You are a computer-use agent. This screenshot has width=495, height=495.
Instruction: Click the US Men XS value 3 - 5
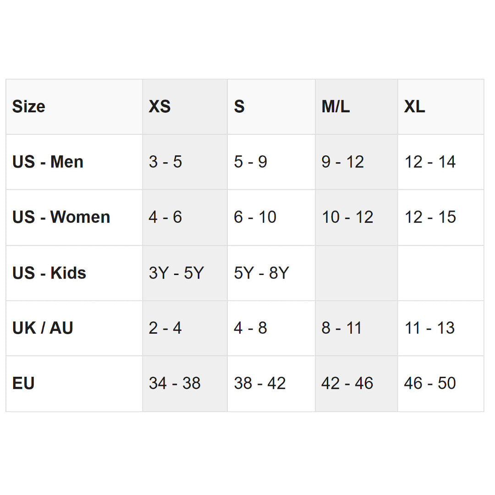[x=165, y=162]
